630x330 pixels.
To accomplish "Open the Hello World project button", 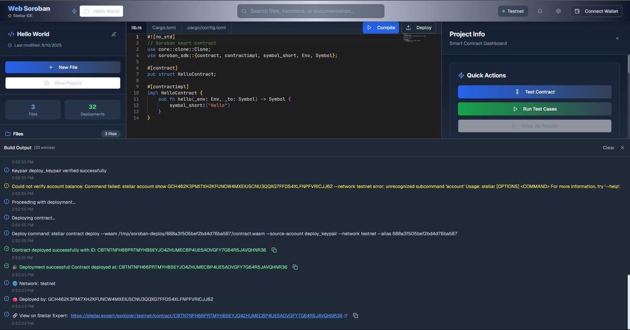I will [101, 11].
